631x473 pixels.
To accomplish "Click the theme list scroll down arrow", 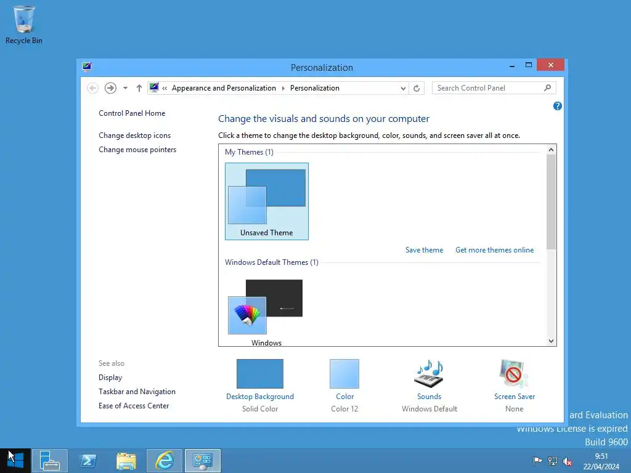I will pyautogui.click(x=551, y=341).
